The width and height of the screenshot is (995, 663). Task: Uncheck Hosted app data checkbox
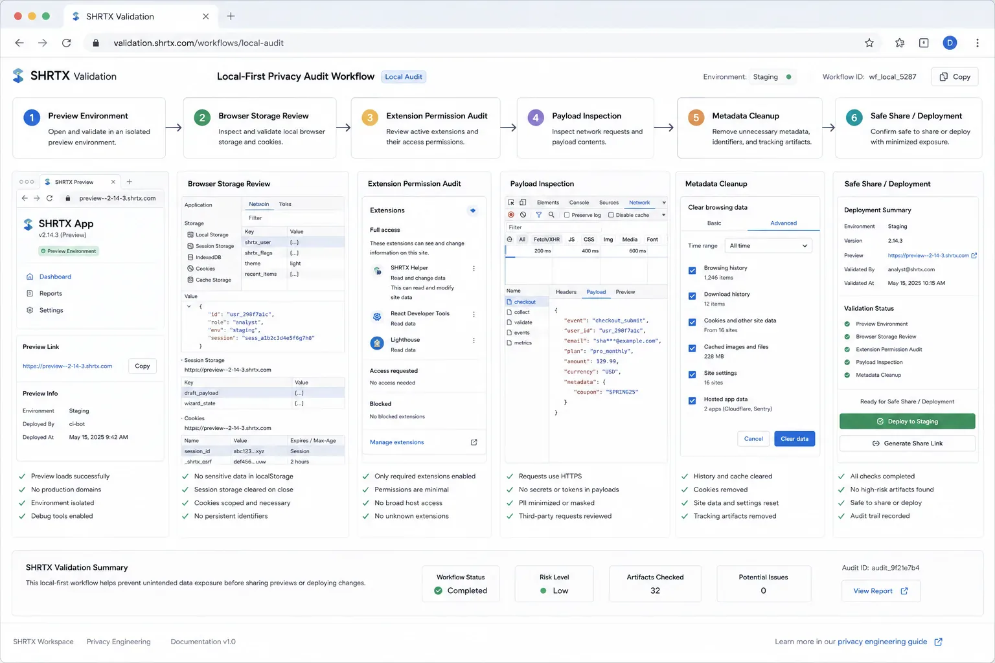click(692, 401)
